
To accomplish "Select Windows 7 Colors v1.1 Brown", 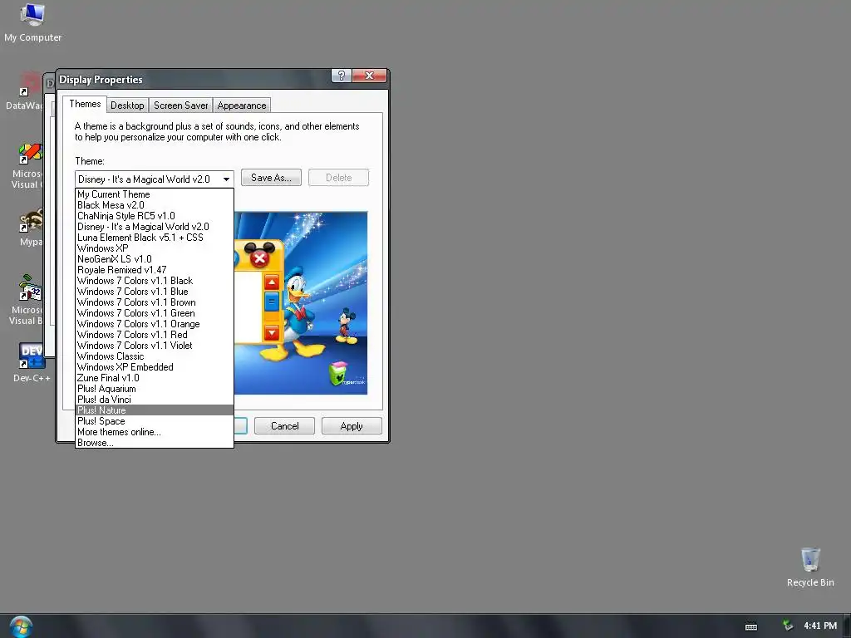I will tap(154, 302).
